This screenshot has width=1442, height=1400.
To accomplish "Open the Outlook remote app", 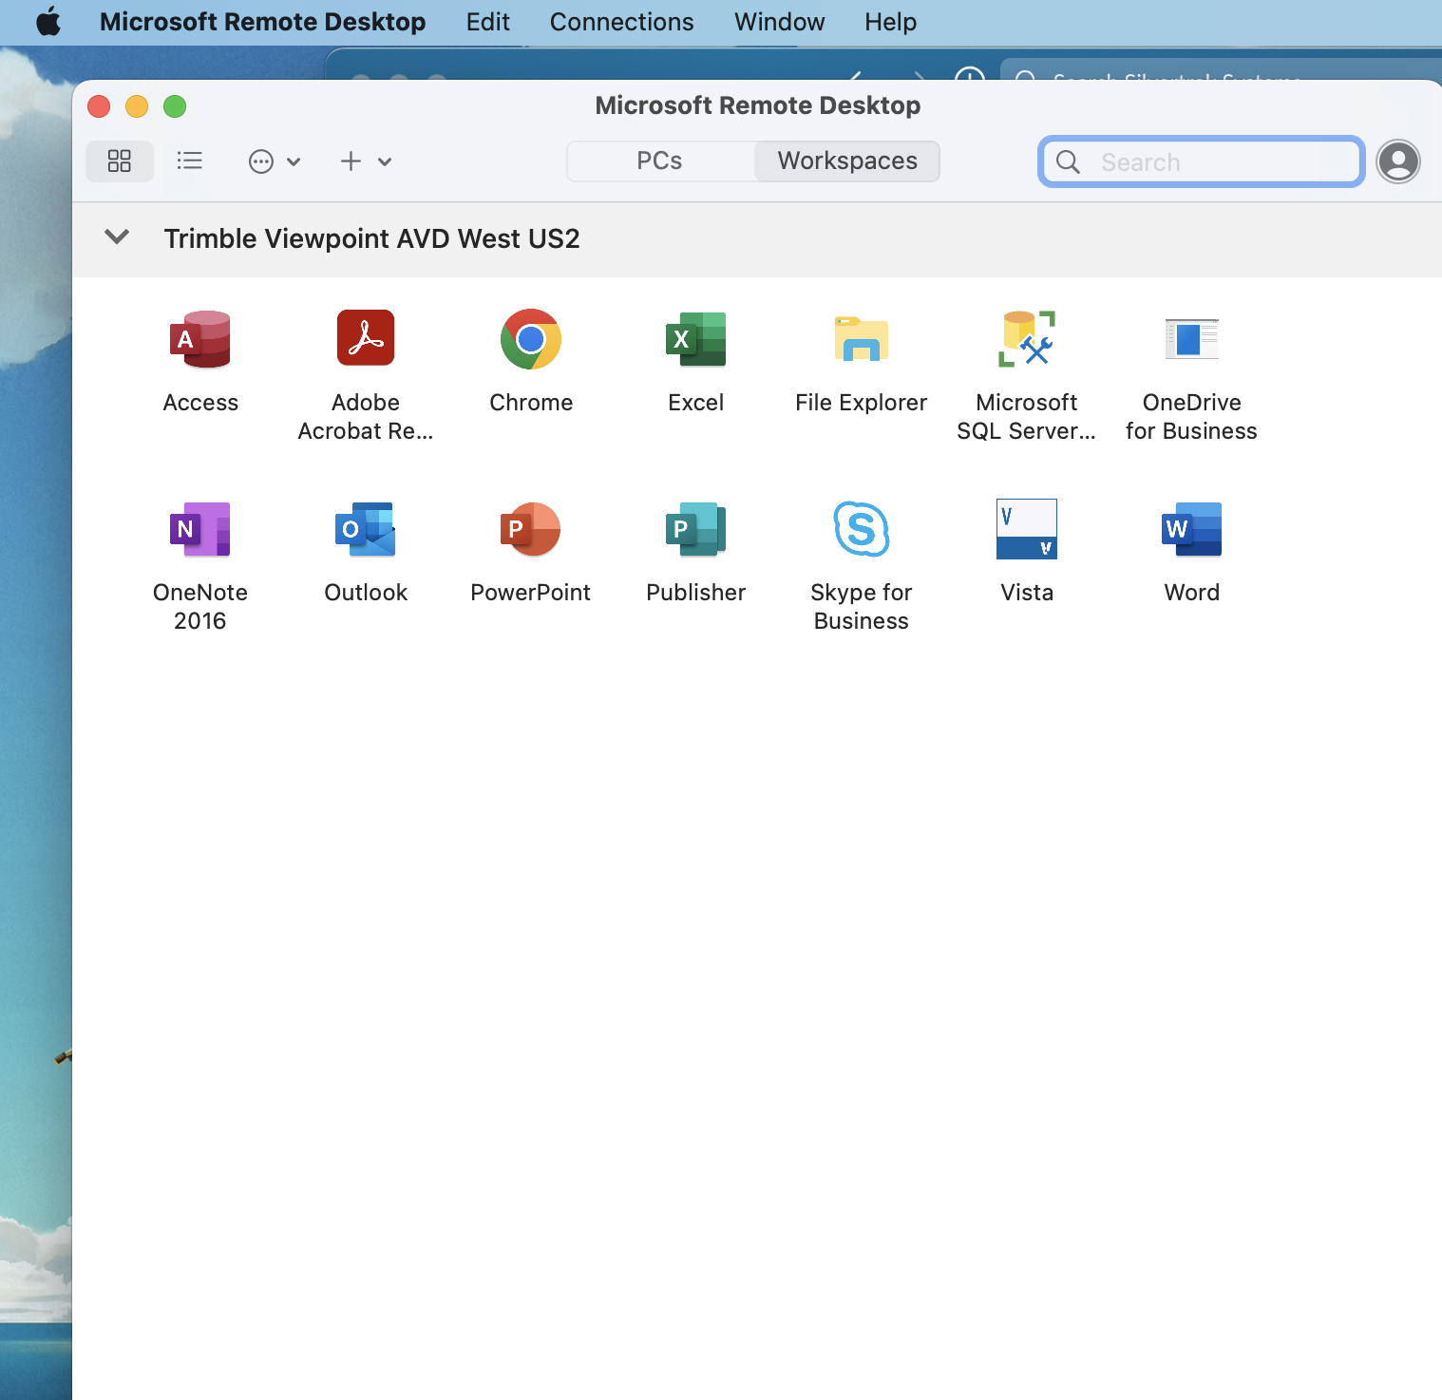I will coord(366,529).
